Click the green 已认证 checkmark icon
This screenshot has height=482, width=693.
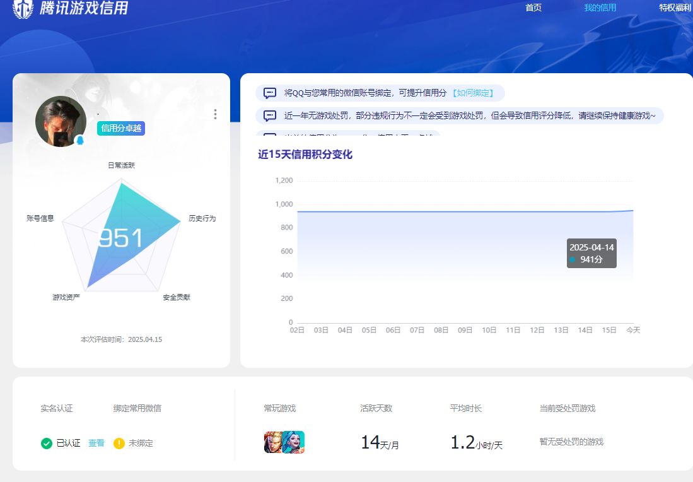click(47, 443)
